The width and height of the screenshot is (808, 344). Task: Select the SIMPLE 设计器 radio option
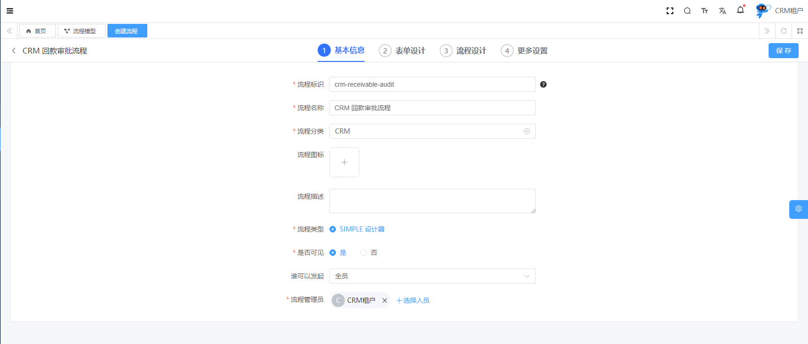333,229
